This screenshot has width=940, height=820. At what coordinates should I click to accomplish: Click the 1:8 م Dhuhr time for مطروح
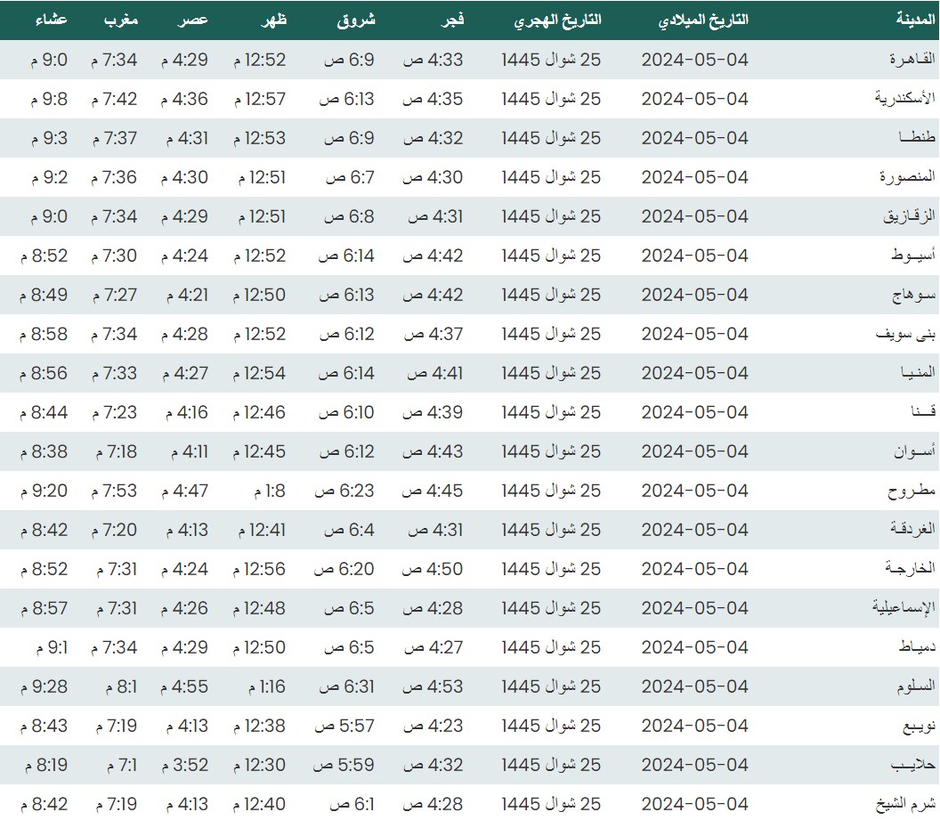268,491
